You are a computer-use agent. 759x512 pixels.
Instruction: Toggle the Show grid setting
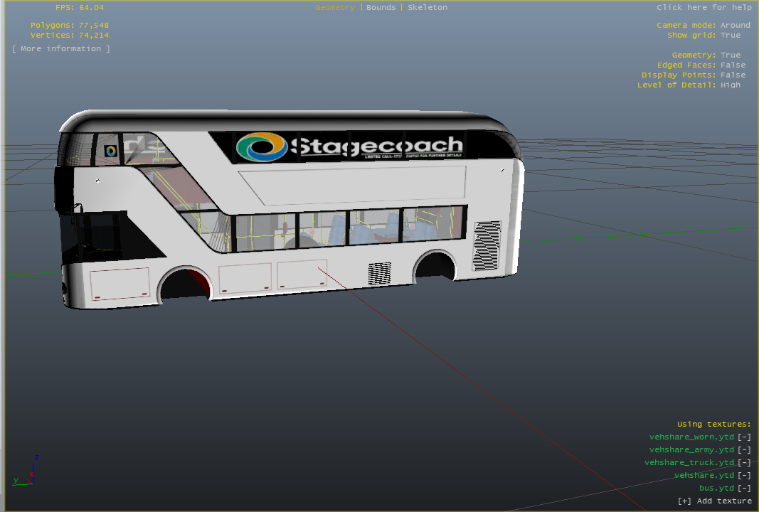coord(730,35)
